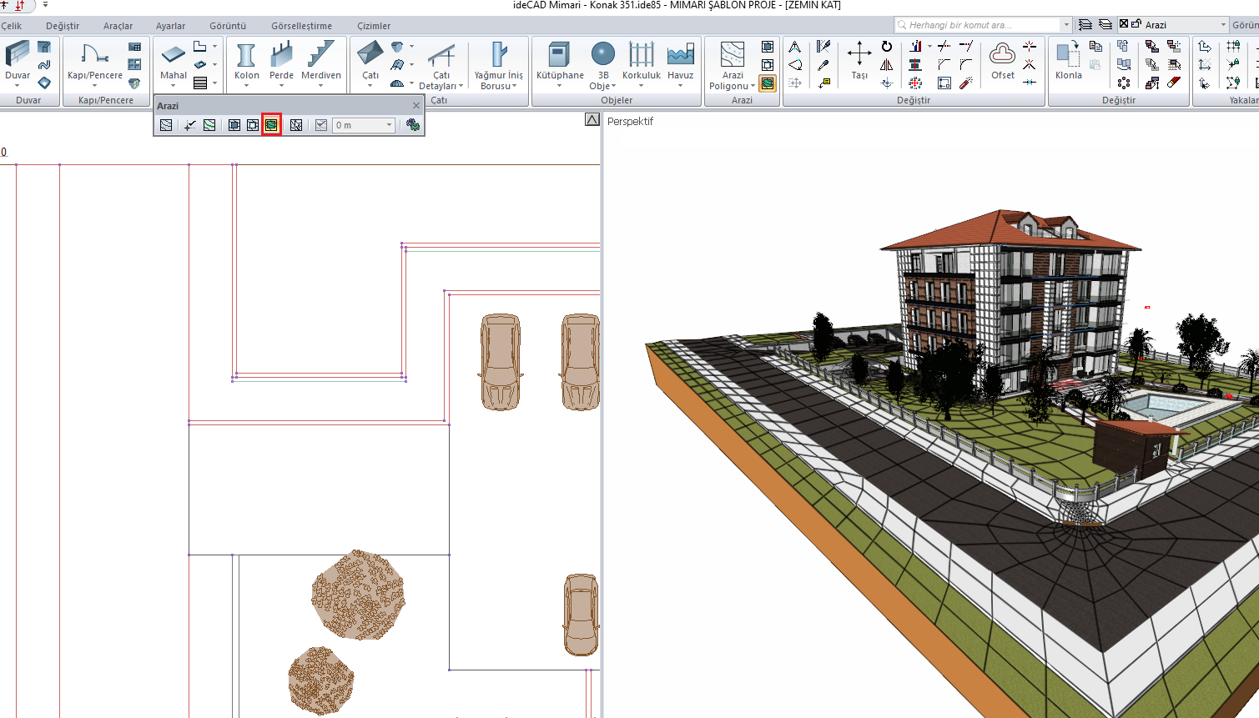Screen dimensions: 1259x718
Task: Toggle the layer visibility box beside Arazi
Action: [1124, 24]
